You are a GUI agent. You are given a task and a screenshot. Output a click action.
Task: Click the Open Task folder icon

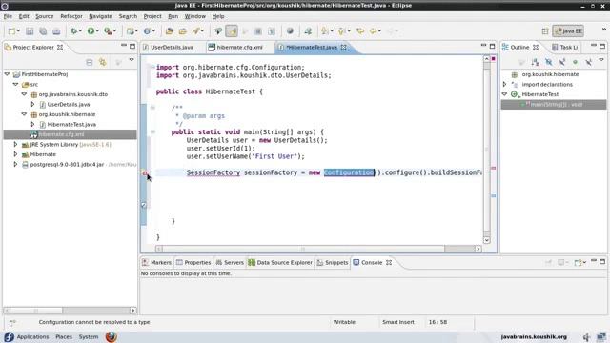click(182, 31)
